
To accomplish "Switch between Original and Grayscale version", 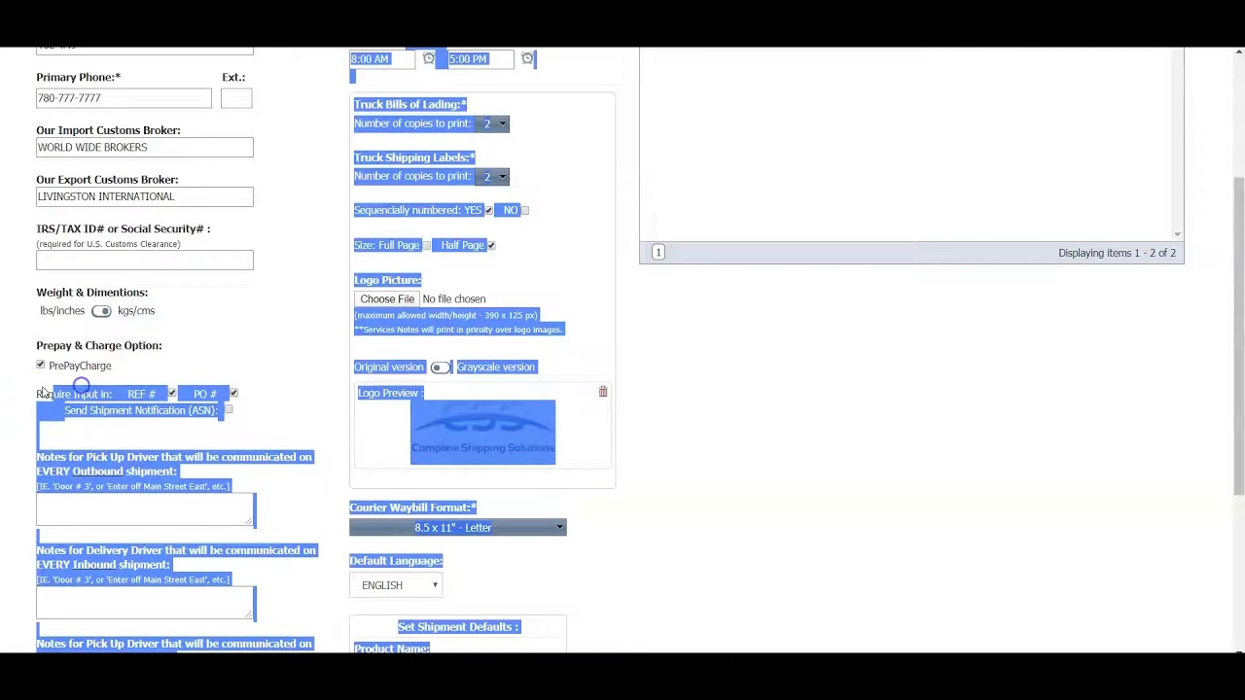I will coord(440,367).
